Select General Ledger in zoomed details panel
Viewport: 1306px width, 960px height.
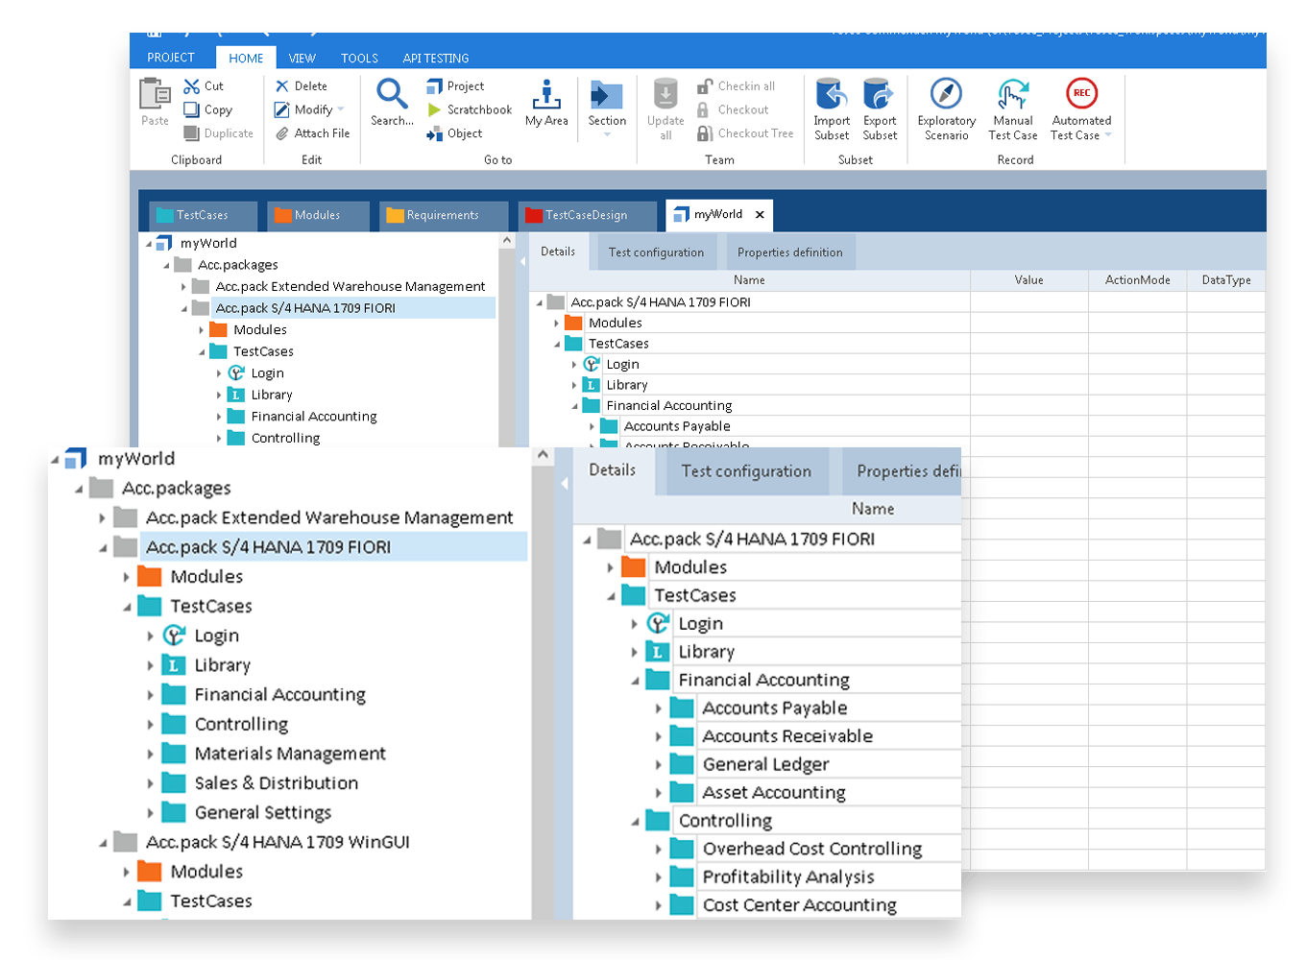pyautogui.click(x=765, y=764)
